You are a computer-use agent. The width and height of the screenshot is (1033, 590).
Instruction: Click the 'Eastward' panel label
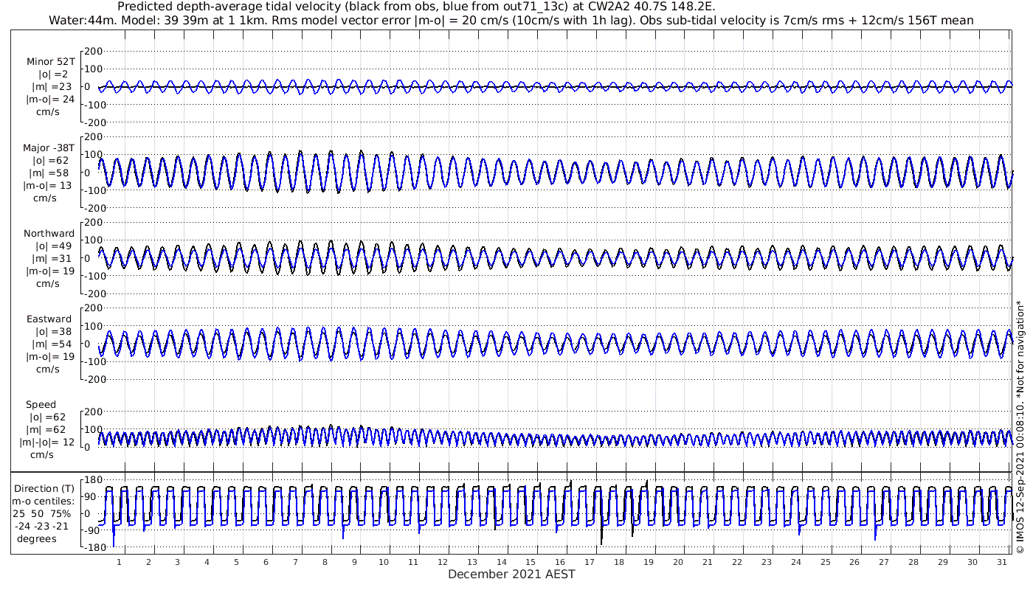(49, 319)
